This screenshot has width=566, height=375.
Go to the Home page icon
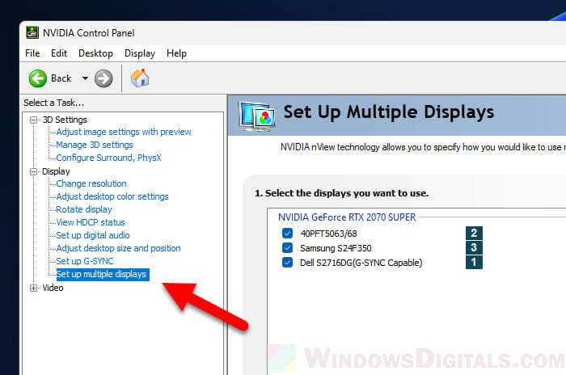pyautogui.click(x=140, y=78)
